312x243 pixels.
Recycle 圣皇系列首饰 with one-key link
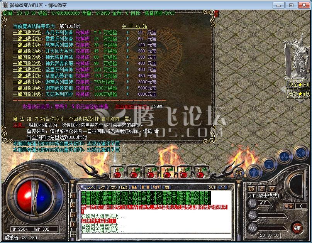pos(27,69)
